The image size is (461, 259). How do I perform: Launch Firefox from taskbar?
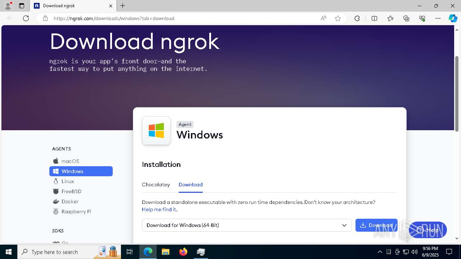click(x=183, y=252)
